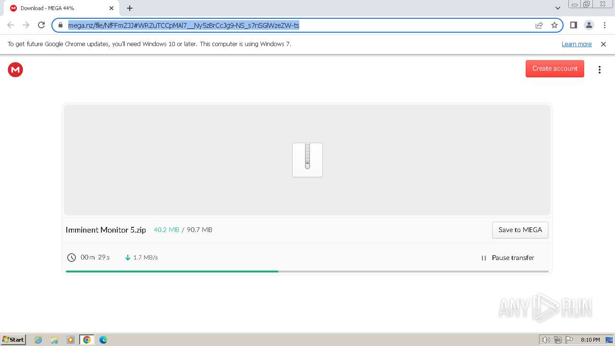Click the 90.7 MB total size text

tap(199, 230)
